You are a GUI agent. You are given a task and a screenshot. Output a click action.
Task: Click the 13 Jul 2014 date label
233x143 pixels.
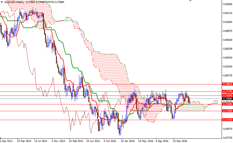pyautogui.click(x=41, y=141)
